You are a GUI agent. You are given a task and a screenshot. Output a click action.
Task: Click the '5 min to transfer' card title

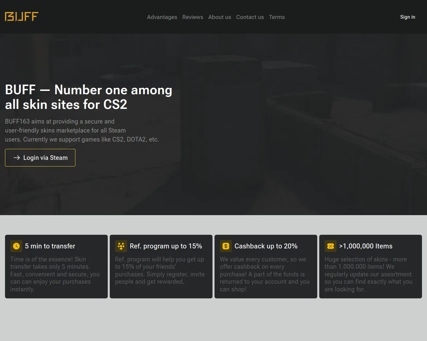coord(50,246)
